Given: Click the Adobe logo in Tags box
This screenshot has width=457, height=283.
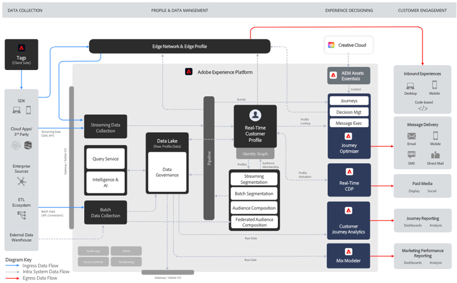Looking at the screenshot, I should click(21, 47).
